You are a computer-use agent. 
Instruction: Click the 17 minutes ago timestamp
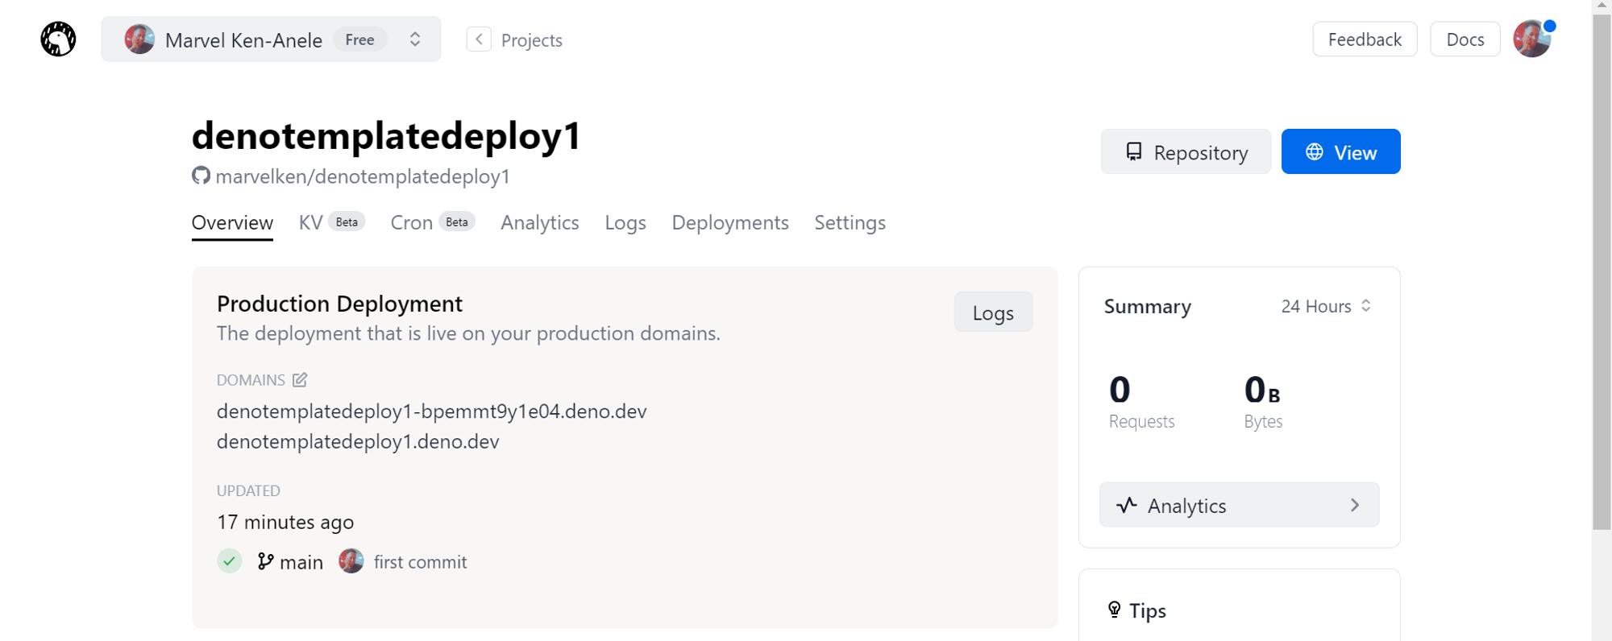click(285, 522)
